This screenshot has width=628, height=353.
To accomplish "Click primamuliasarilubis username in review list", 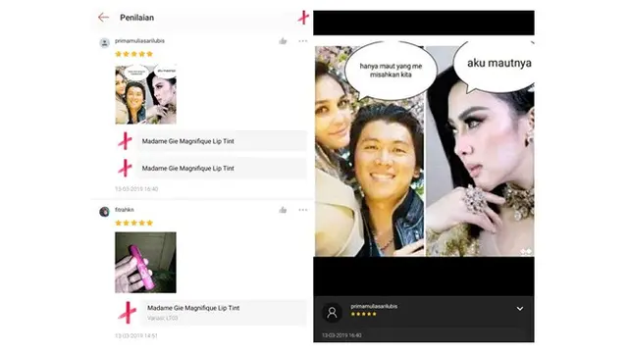I will point(139,41).
